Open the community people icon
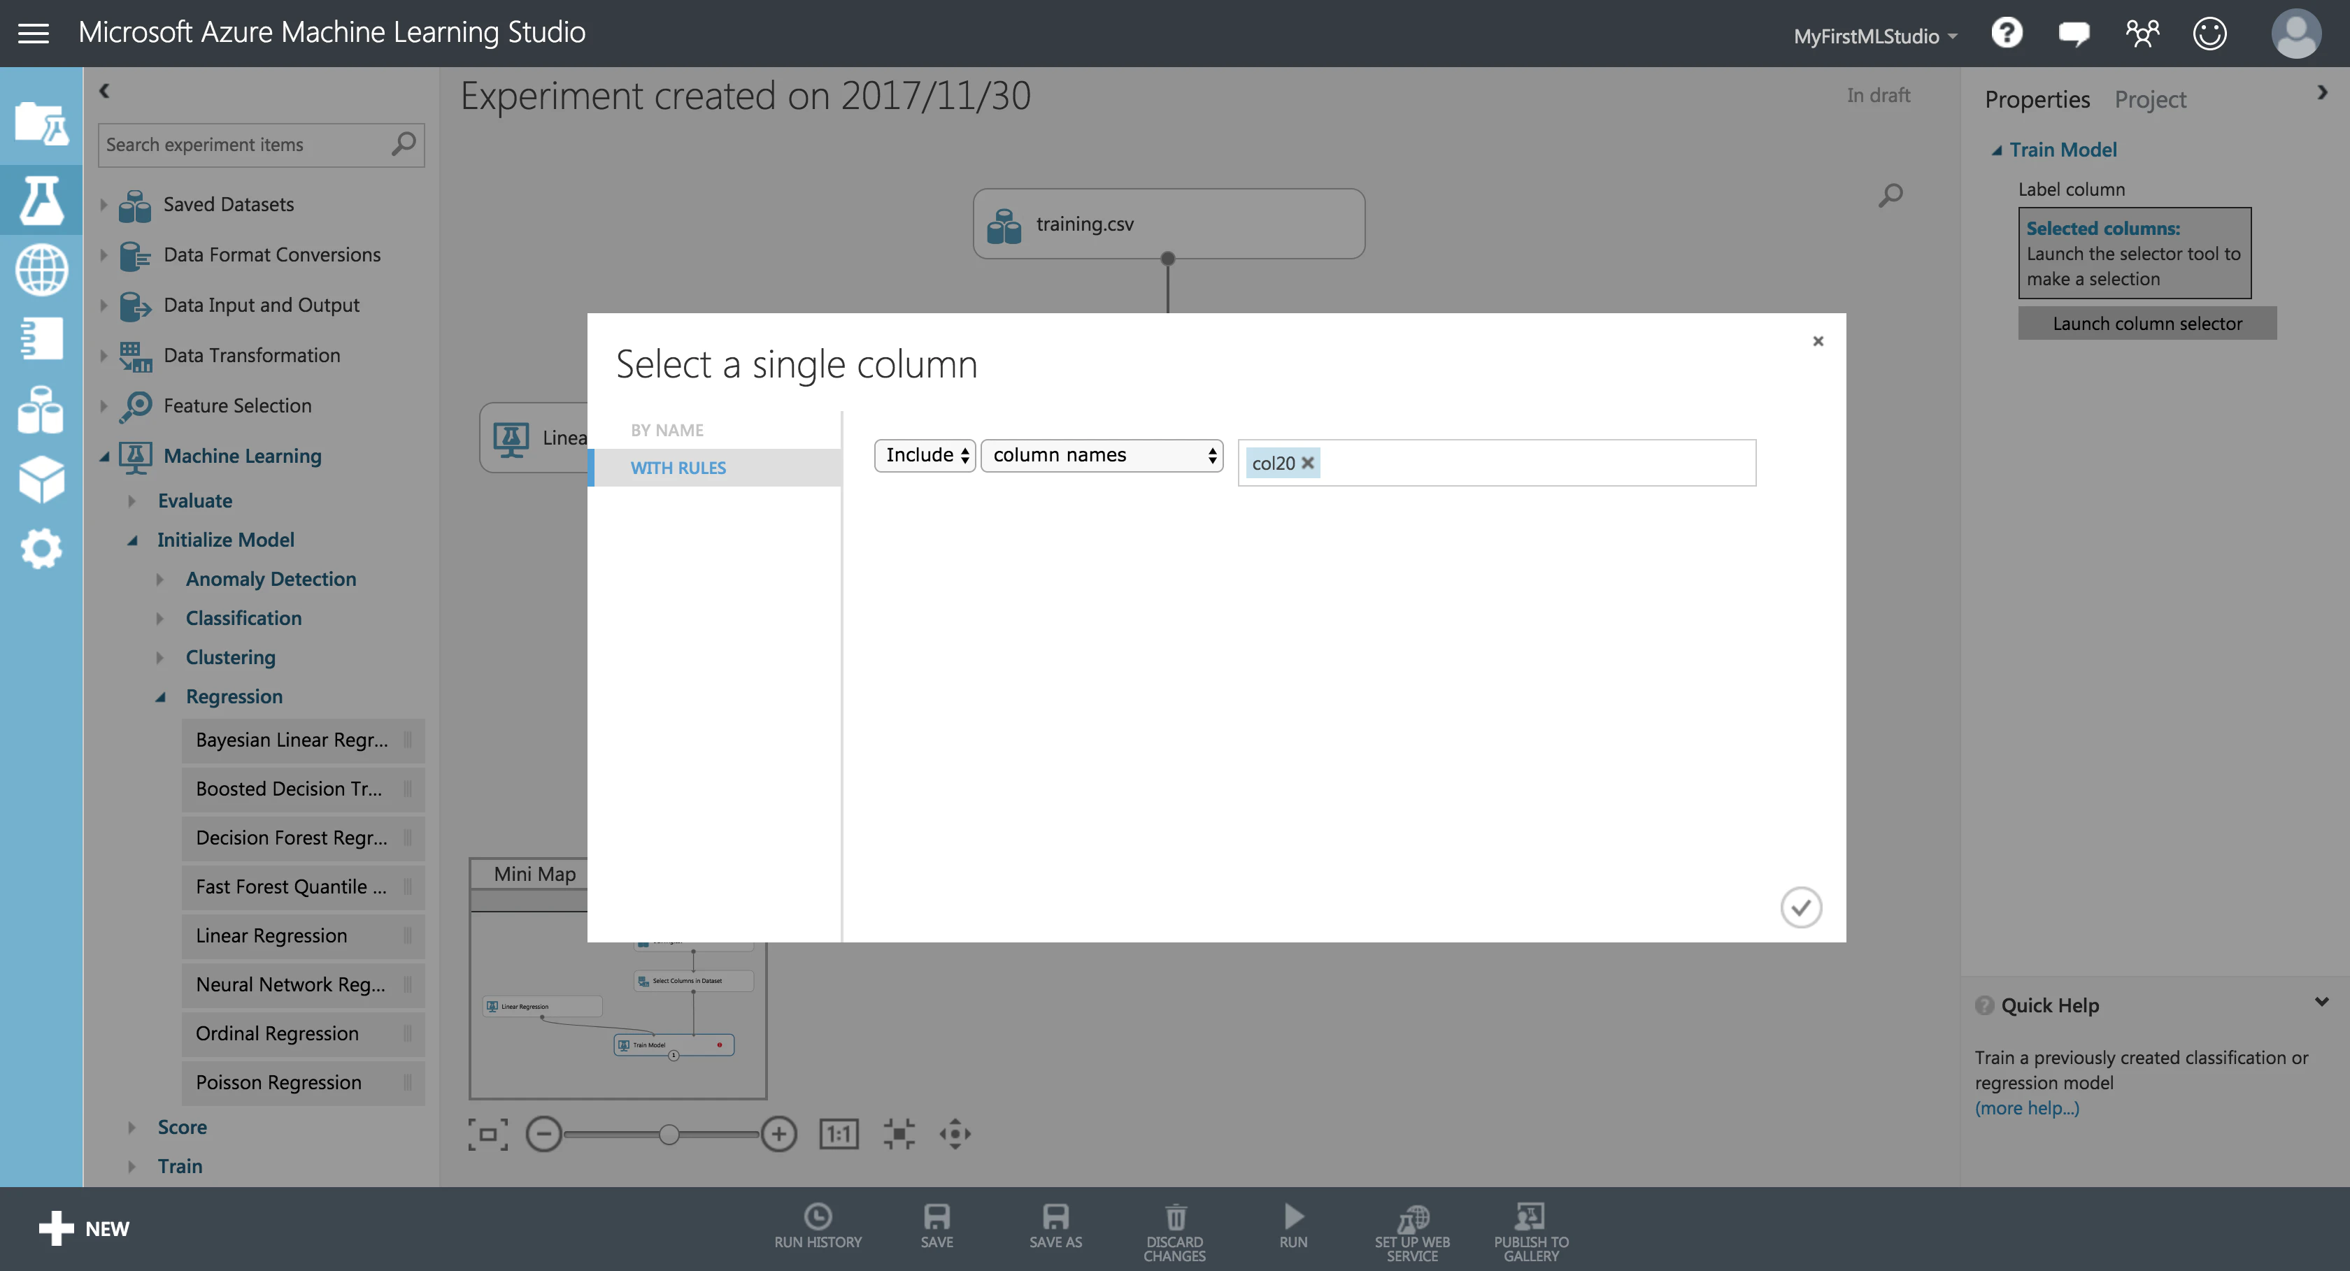Viewport: 2350px width, 1271px height. (x=2142, y=34)
